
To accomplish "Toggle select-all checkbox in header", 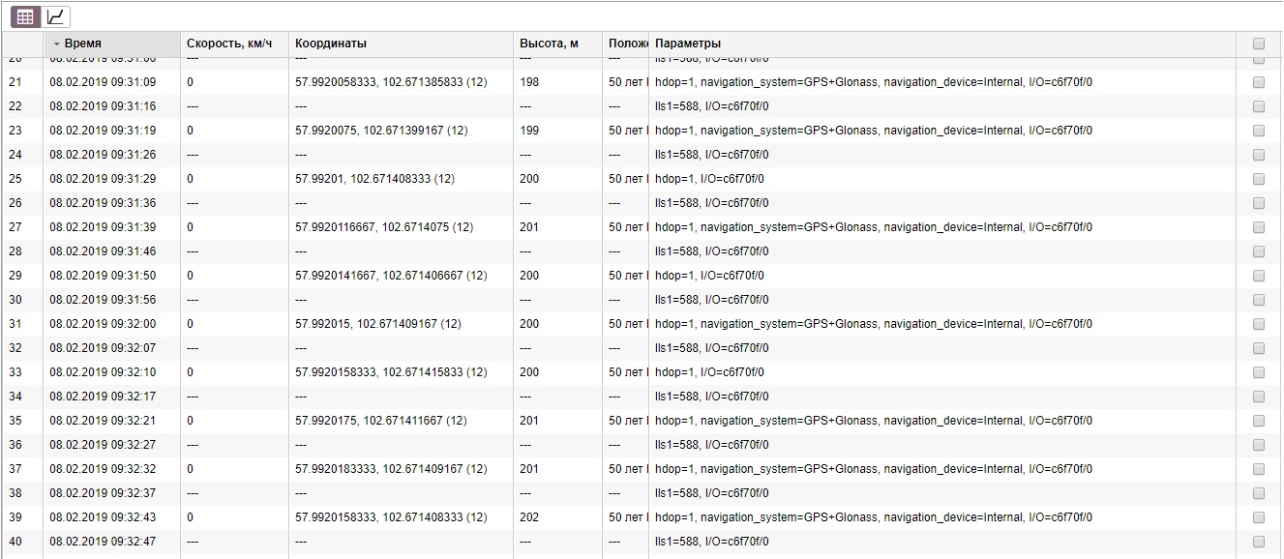I will pos(1259,44).
